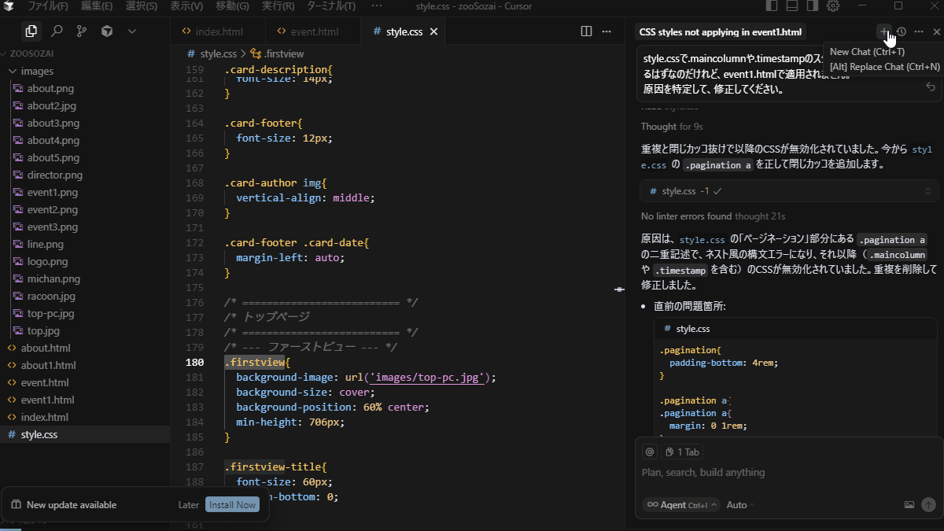Toggle the bottom panel layout icon
The image size is (944, 531).
(792, 6)
